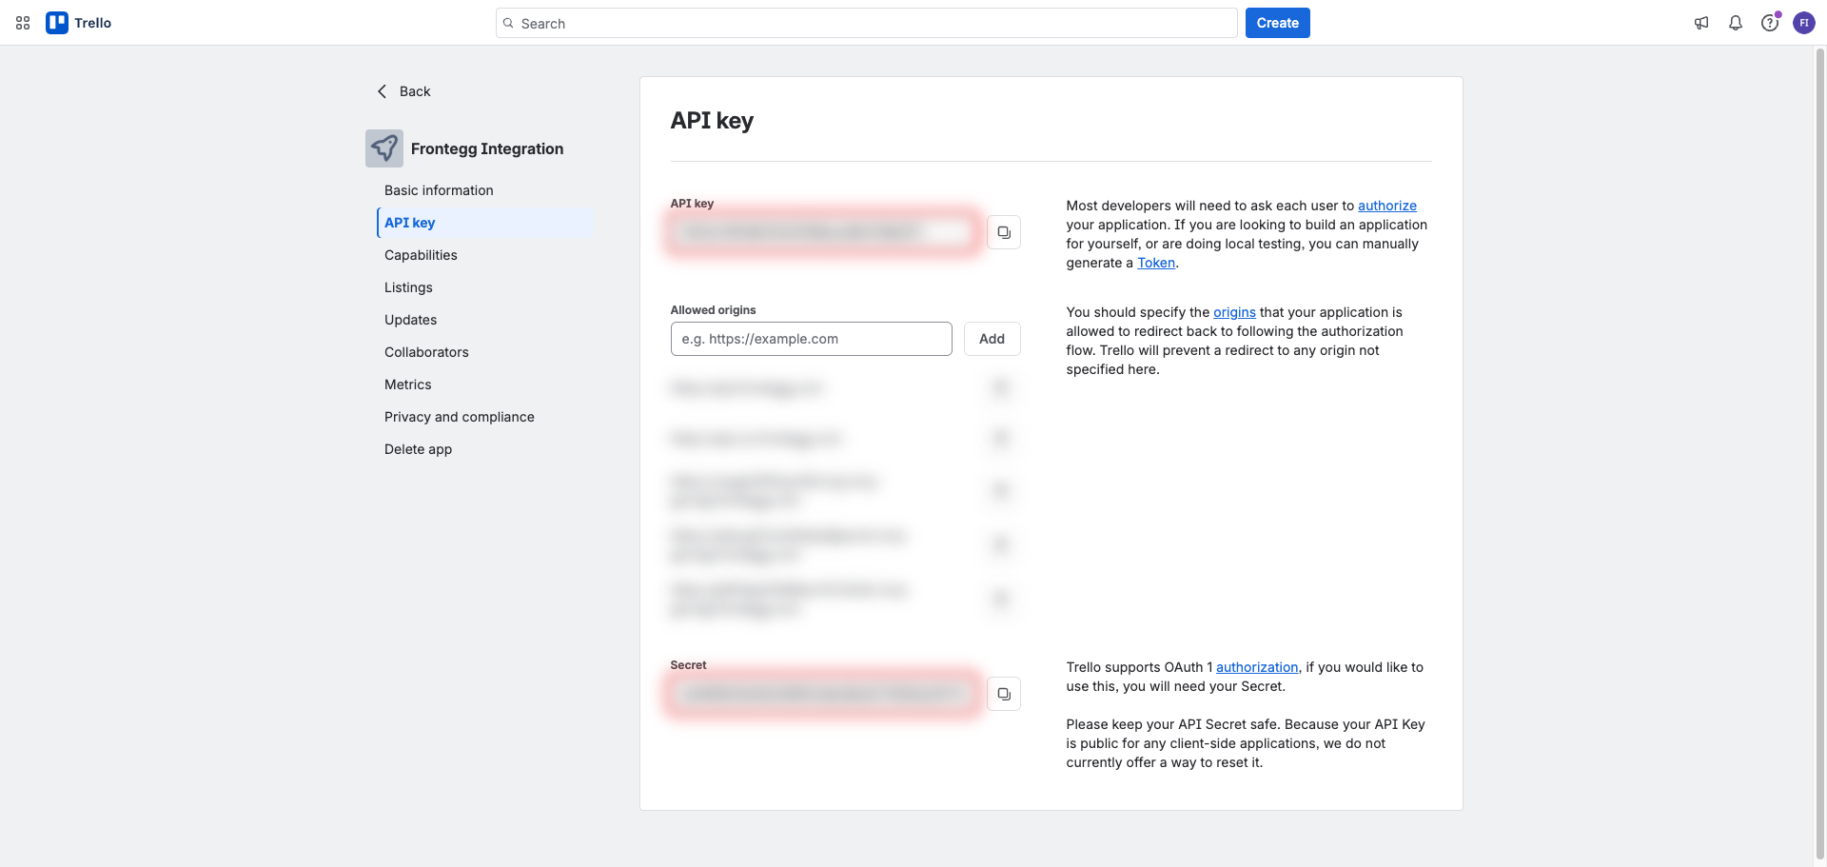This screenshot has width=1827, height=867.
Task: Open Collaborators section
Action: pos(485,352)
